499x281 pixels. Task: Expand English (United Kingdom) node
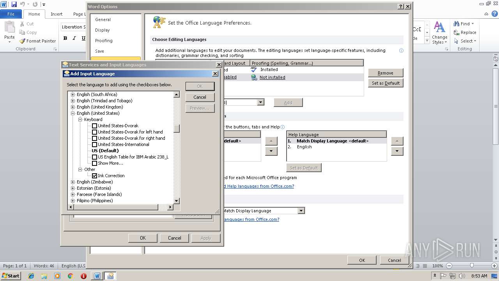pyautogui.click(x=73, y=107)
